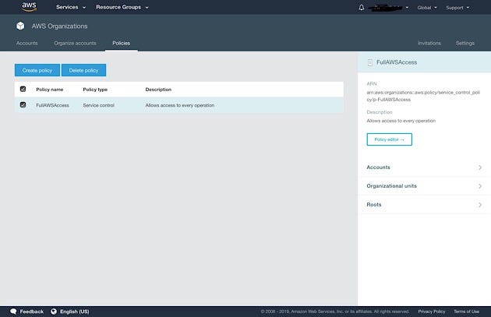Screen dimensions: 491x317
Task: Open the Services dropdown menu
Action: pos(71,7)
